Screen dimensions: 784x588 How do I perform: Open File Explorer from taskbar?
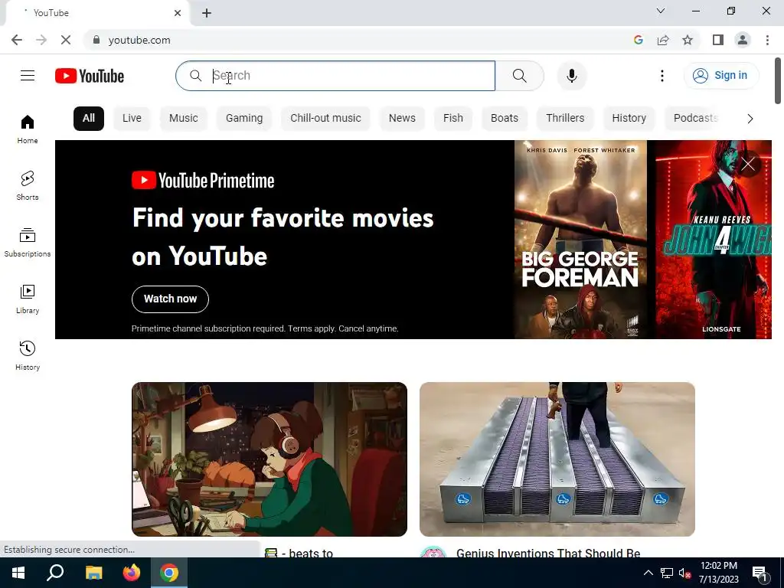[x=93, y=573]
